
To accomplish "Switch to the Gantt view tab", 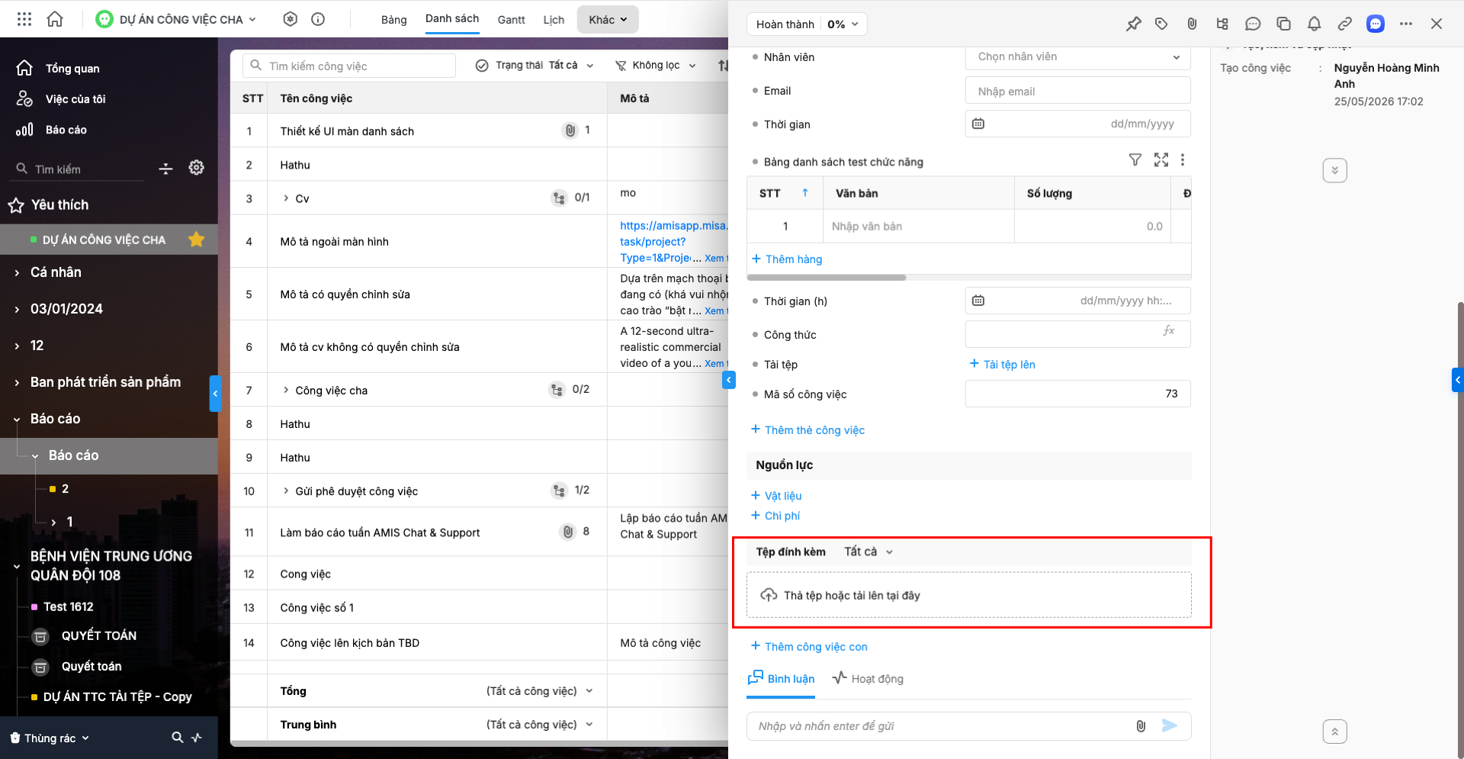I will [511, 20].
